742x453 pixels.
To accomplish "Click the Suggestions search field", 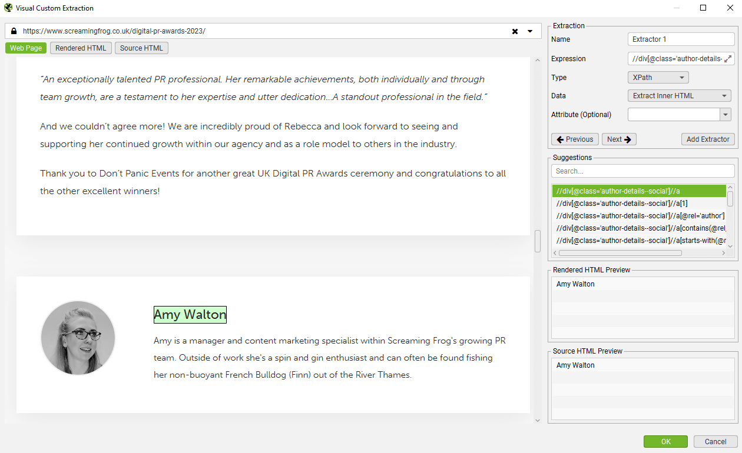I will click(x=642, y=171).
